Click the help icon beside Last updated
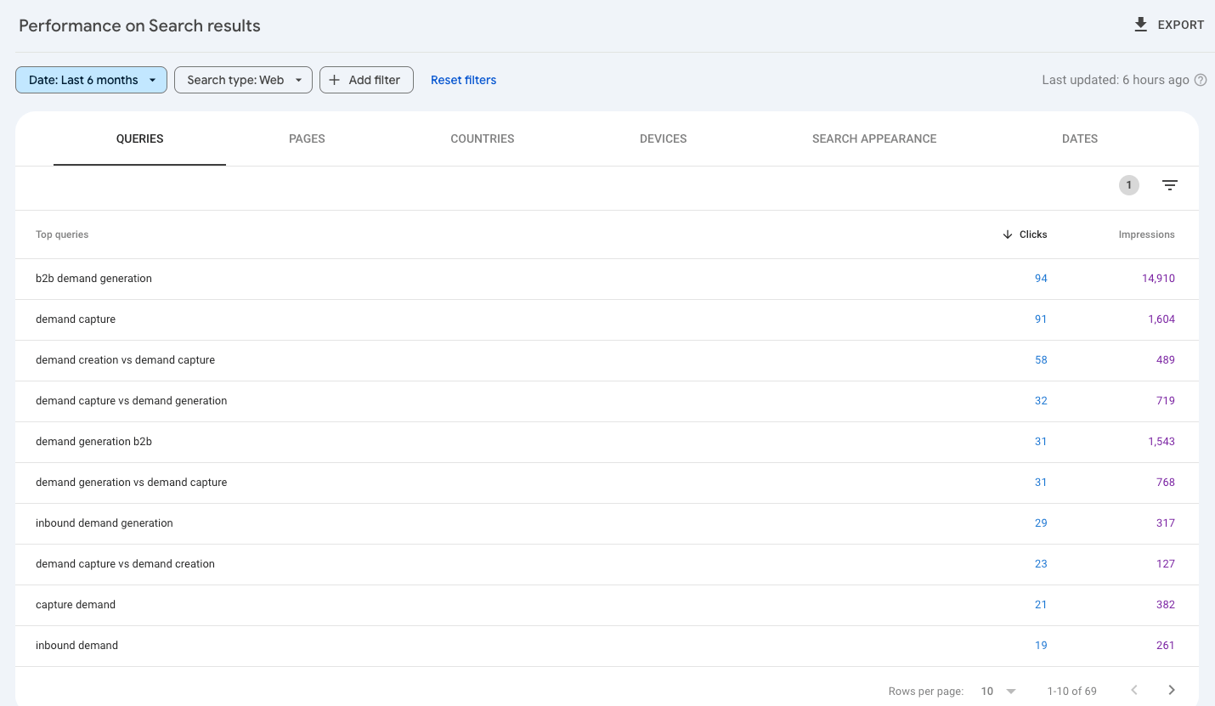This screenshot has height=706, width=1215. 1201,80
